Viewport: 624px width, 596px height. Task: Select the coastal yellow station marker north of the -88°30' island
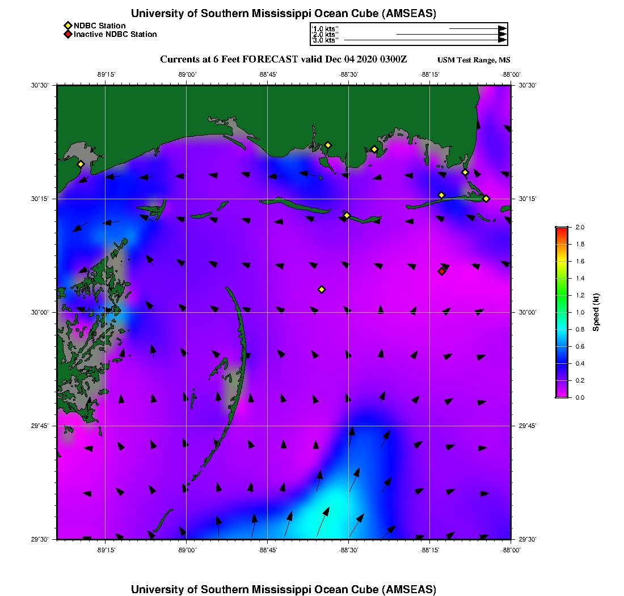pos(328,145)
